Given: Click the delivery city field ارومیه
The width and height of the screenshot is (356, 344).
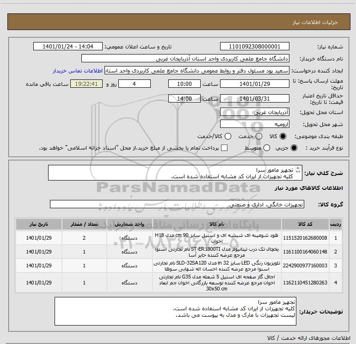Looking at the screenshot, I should (x=254, y=124).
